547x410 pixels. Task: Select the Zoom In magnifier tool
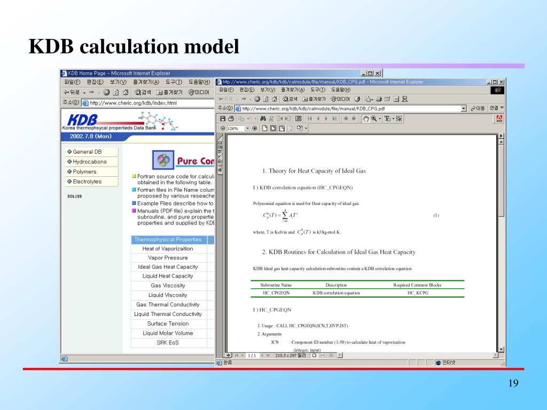[373, 119]
